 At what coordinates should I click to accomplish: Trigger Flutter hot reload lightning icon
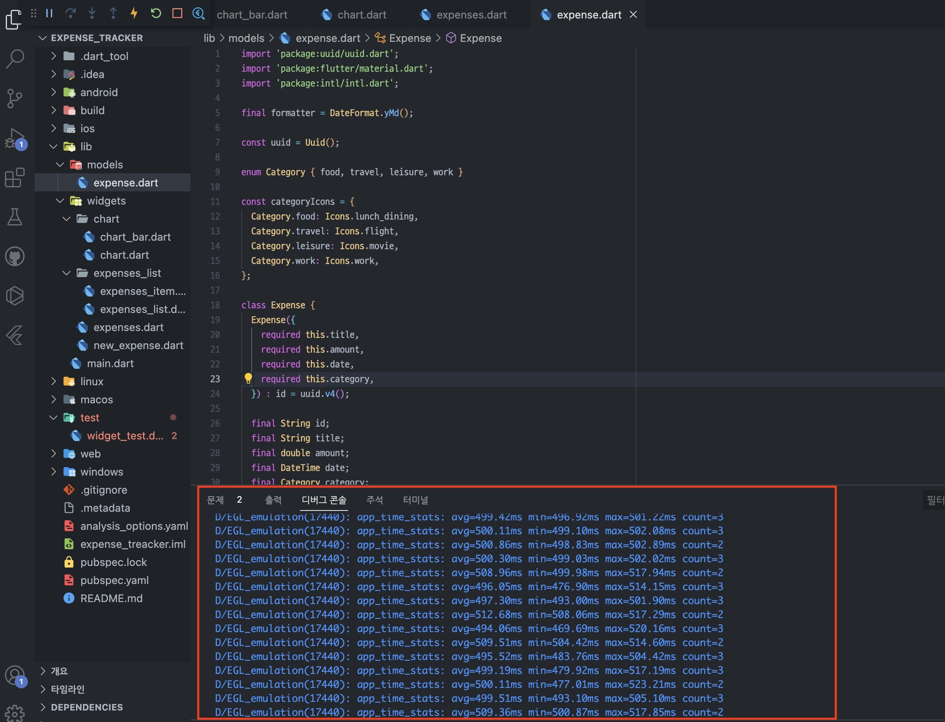tap(134, 13)
